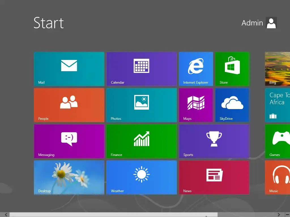
Task: Open the Cape Town travel tile
Action: (278, 105)
